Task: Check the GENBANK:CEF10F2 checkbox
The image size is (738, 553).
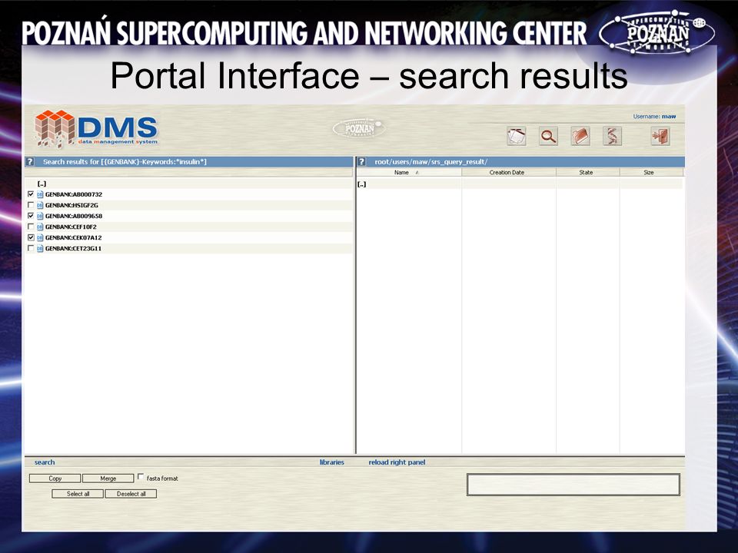Action: point(31,226)
